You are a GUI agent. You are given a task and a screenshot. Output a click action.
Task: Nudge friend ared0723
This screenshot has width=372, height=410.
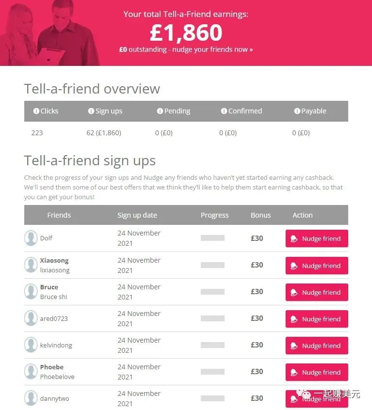[317, 319]
